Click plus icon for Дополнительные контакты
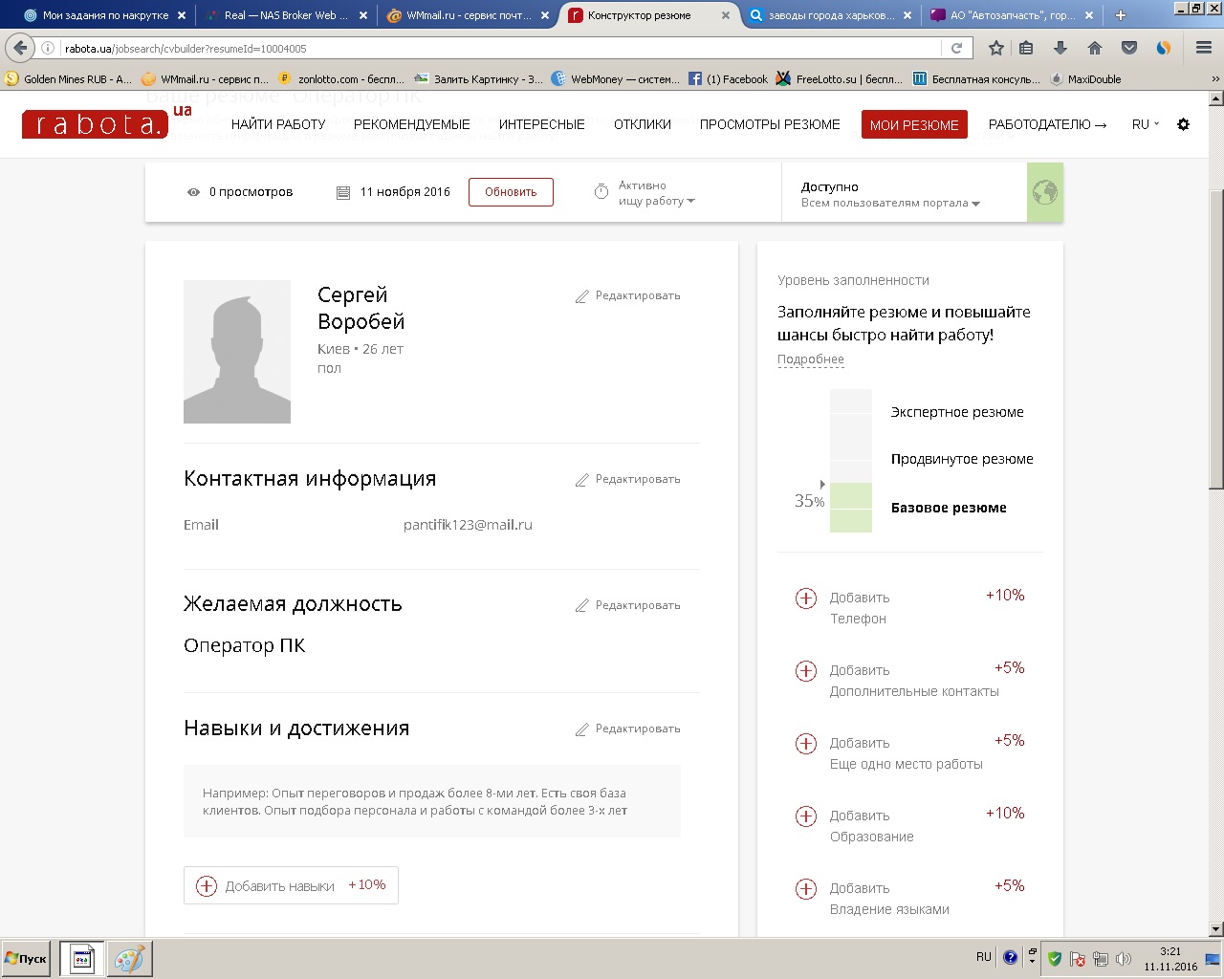1224x979 pixels. [x=806, y=671]
